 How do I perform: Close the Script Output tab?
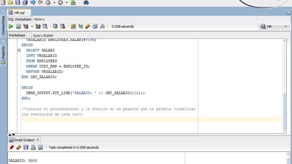[38, 139]
